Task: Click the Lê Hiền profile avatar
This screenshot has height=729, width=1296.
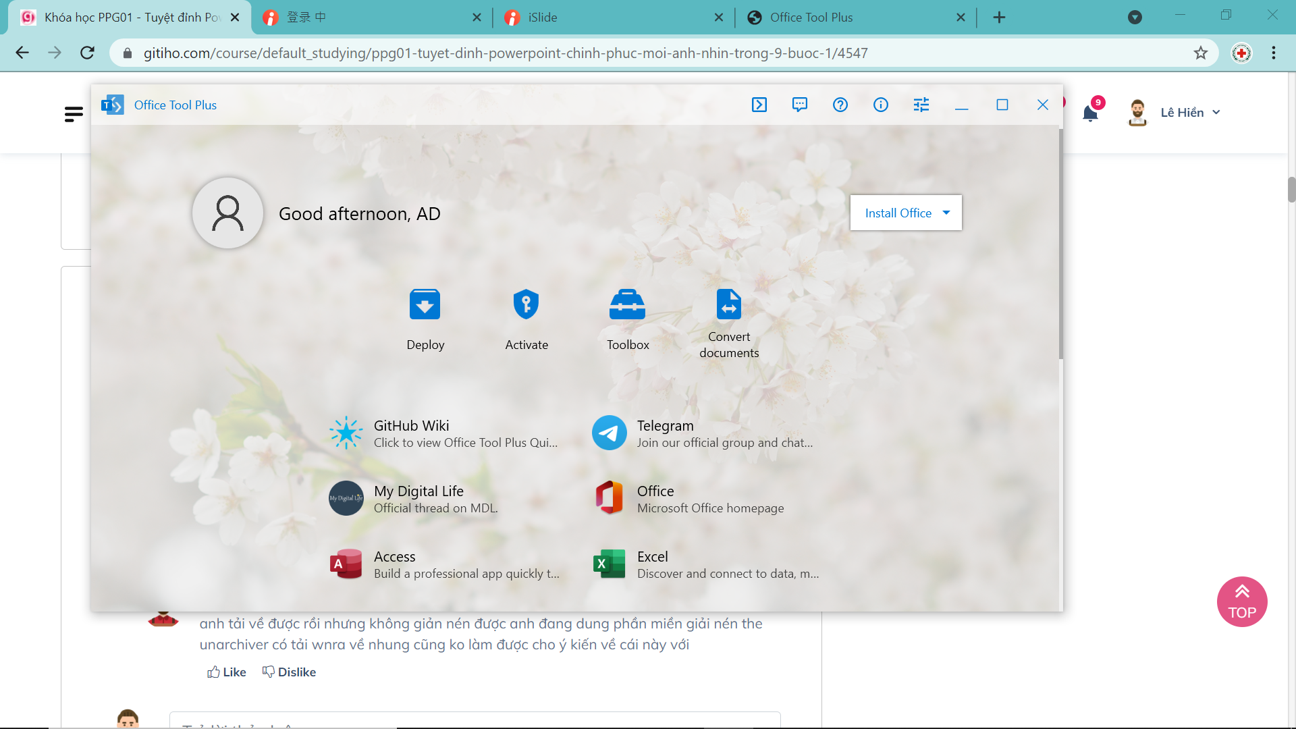Action: coord(1137,113)
